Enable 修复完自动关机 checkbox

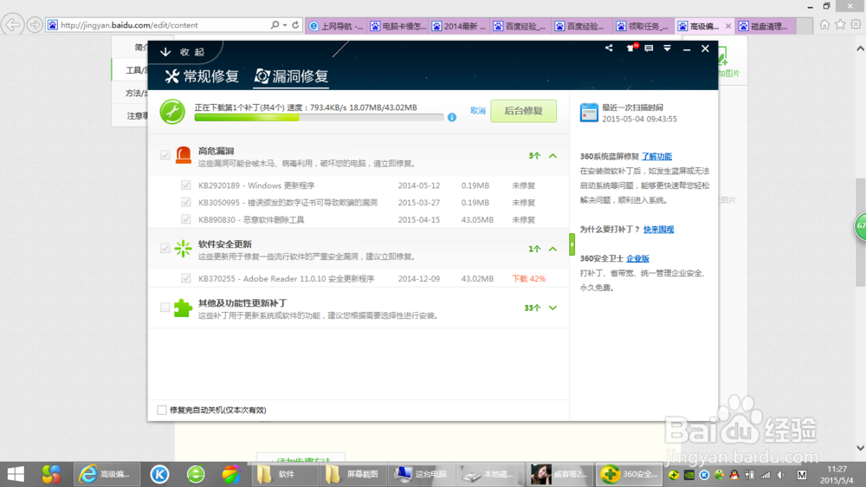click(x=162, y=410)
